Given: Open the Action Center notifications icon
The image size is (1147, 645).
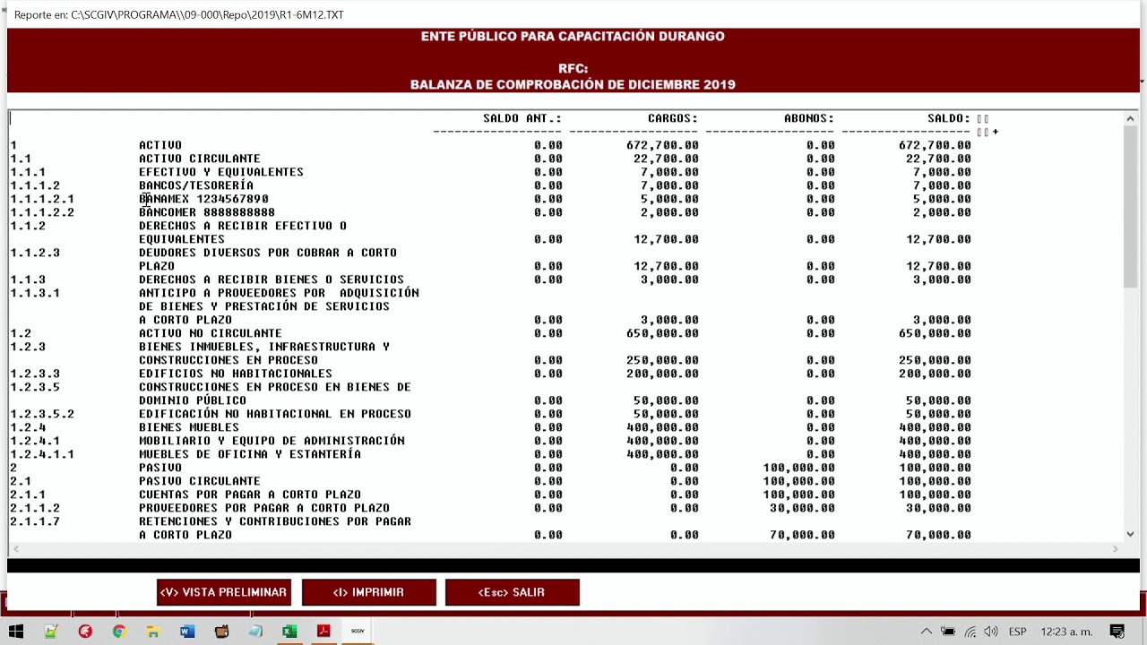Looking at the screenshot, I should (1117, 632).
